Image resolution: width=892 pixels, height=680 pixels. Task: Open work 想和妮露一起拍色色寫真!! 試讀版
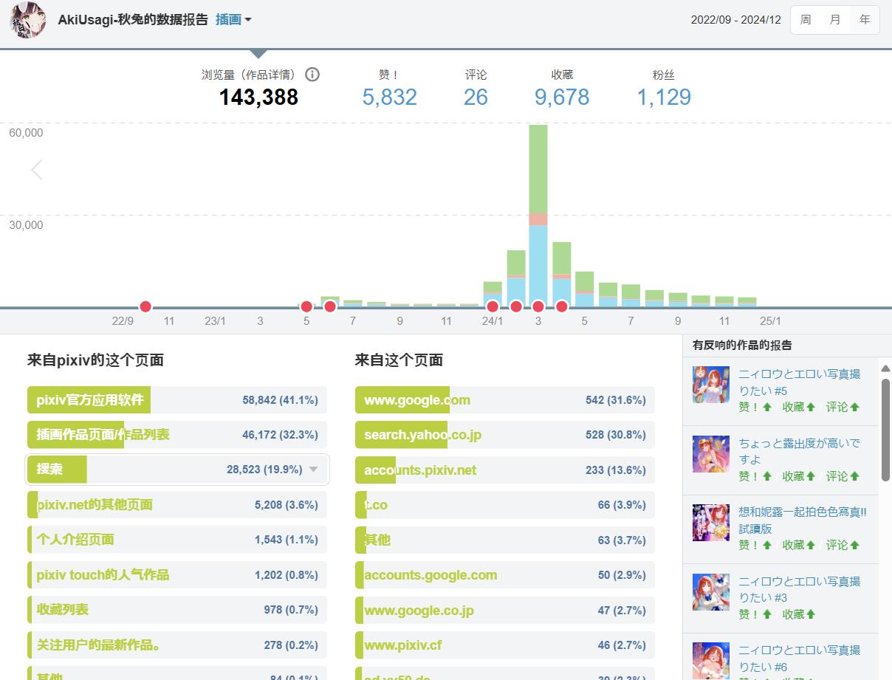click(803, 520)
